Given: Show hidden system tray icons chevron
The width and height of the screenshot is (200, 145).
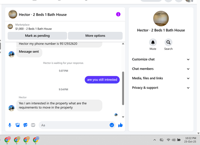Looking at the screenshot, I should [155, 140].
